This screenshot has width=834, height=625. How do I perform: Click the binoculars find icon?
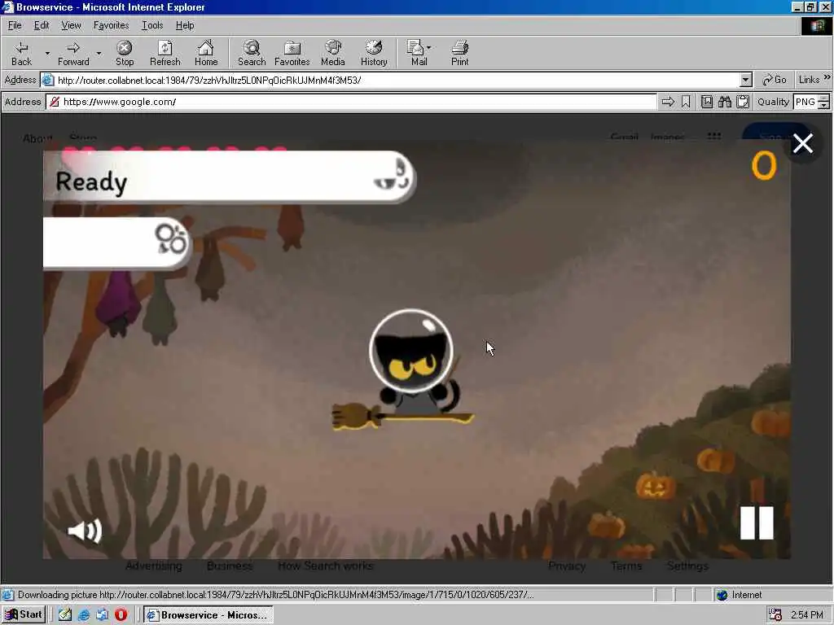[724, 102]
